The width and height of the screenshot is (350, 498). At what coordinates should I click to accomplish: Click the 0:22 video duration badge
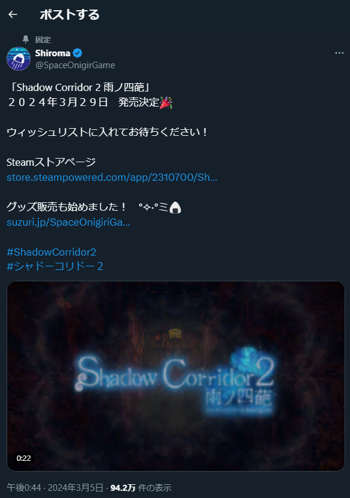coord(24,458)
